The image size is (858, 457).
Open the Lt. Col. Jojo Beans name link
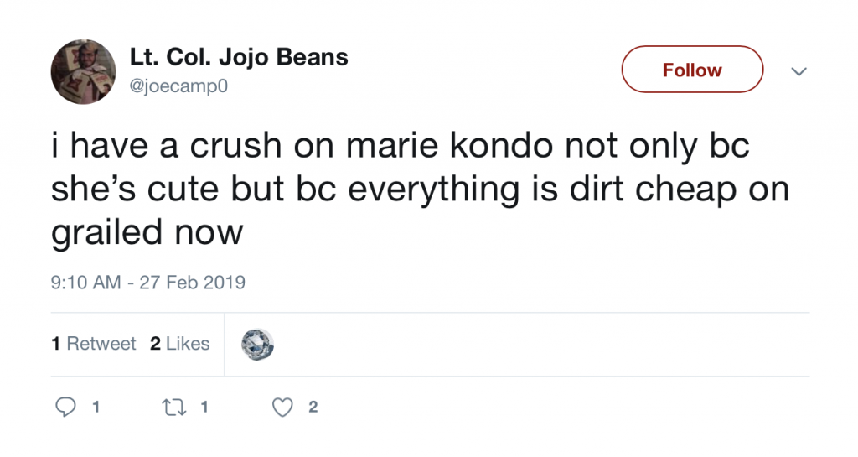[x=239, y=58]
